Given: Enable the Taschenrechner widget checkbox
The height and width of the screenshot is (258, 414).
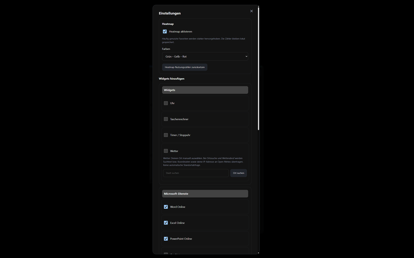Looking at the screenshot, I should pos(166,119).
